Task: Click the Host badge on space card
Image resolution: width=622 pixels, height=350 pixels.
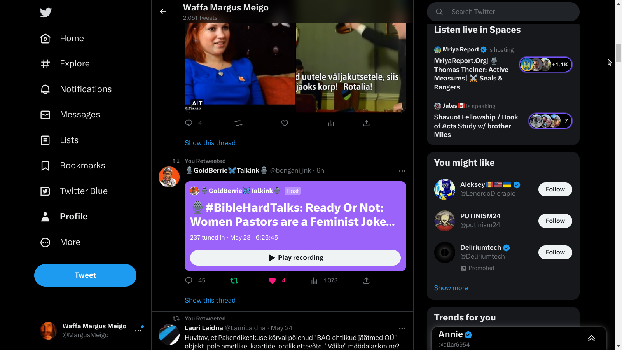Action: pyautogui.click(x=293, y=191)
